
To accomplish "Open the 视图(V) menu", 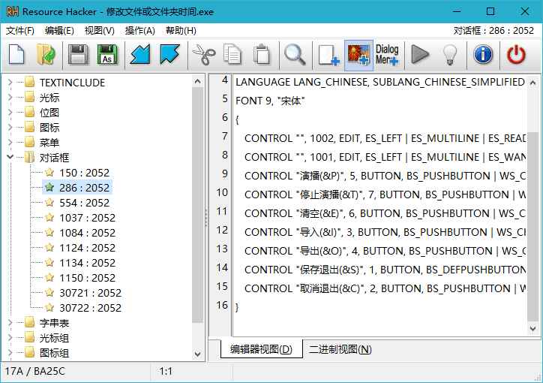I will tap(99, 31).
